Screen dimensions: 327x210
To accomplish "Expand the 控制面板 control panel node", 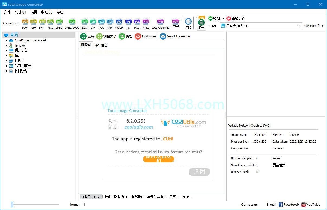I will pos(7,66).
